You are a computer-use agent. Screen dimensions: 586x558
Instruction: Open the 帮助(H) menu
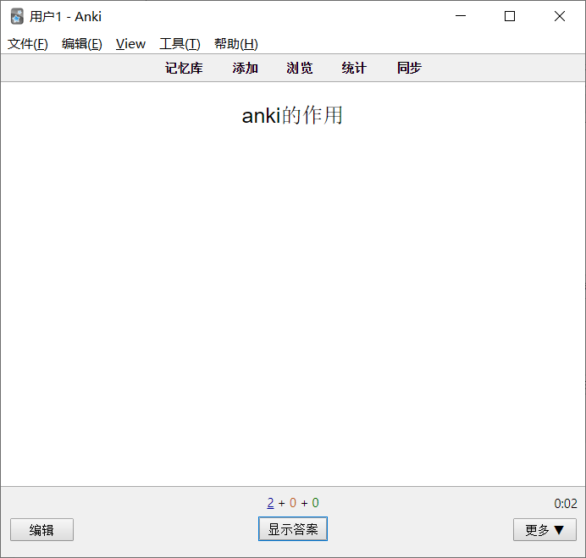click(235, 44)
